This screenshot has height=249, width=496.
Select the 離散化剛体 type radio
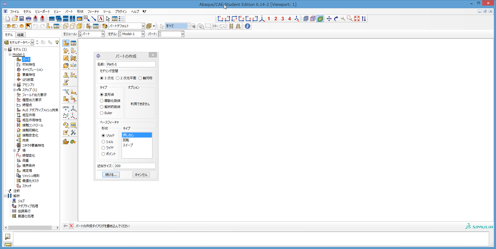tap(102, 101)
